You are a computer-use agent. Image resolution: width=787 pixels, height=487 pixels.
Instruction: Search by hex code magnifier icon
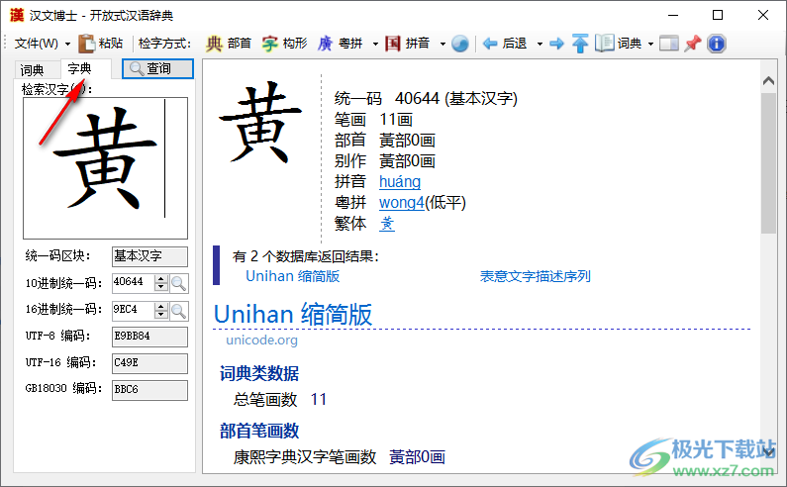pos(178,311)
